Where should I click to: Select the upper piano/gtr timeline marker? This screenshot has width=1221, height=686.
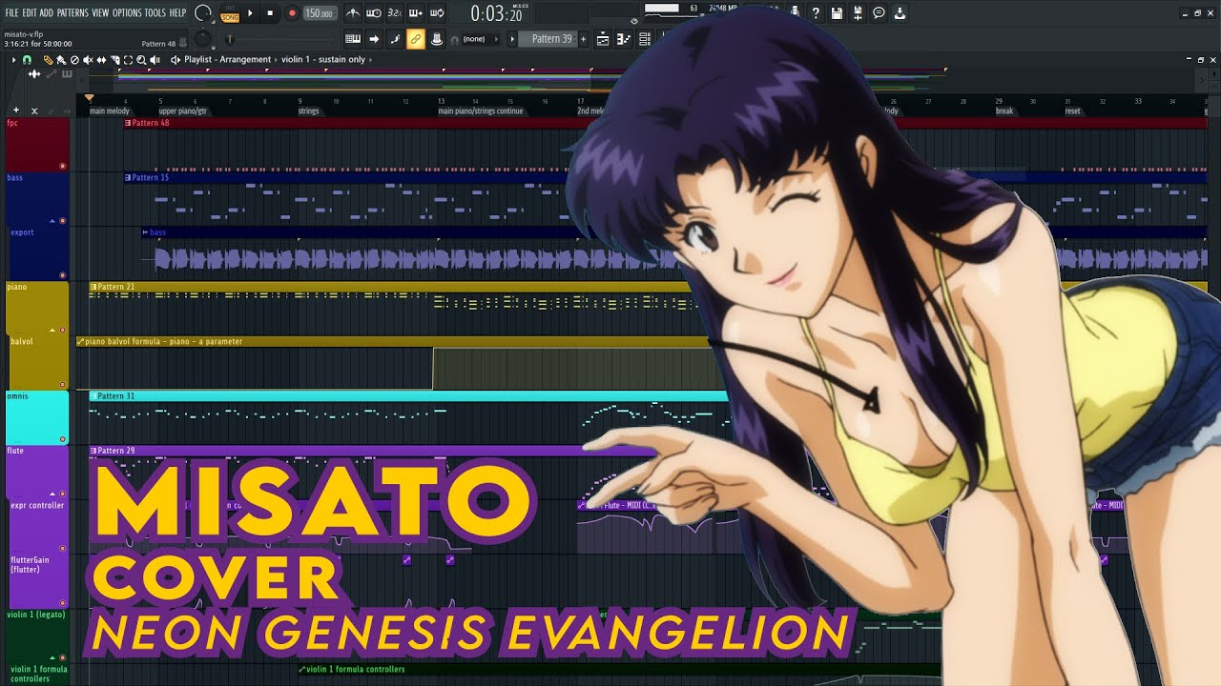coord(183,111)
